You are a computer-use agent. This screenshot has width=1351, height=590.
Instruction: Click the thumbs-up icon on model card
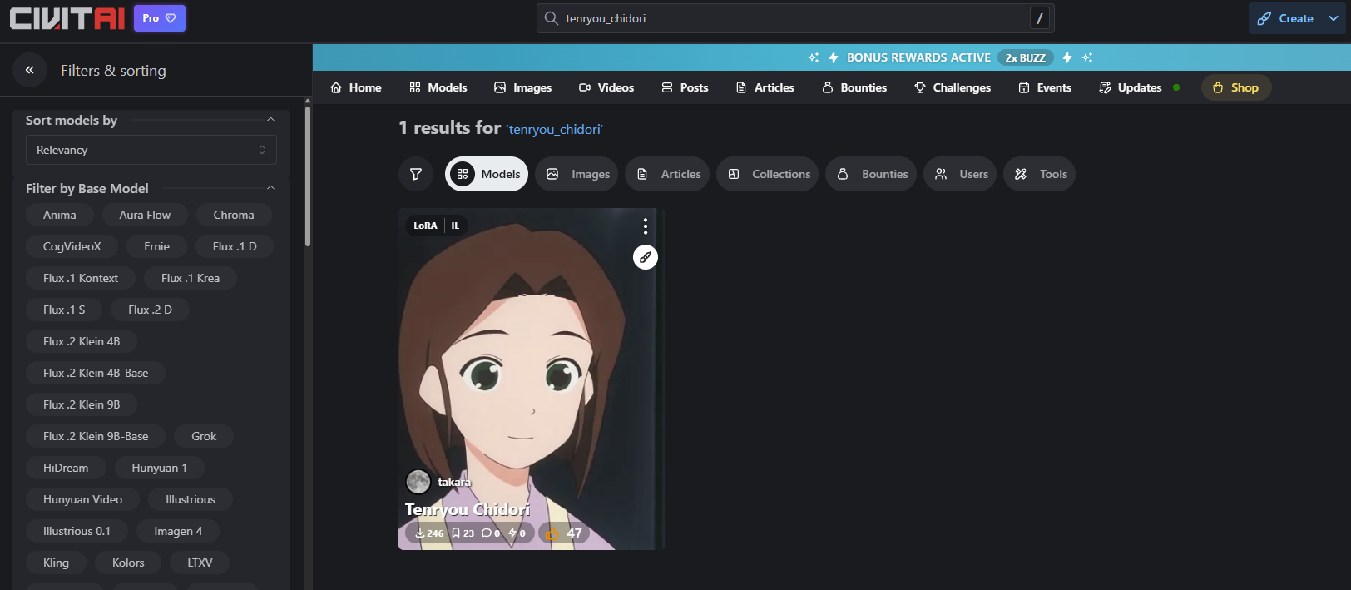point(552,533)
